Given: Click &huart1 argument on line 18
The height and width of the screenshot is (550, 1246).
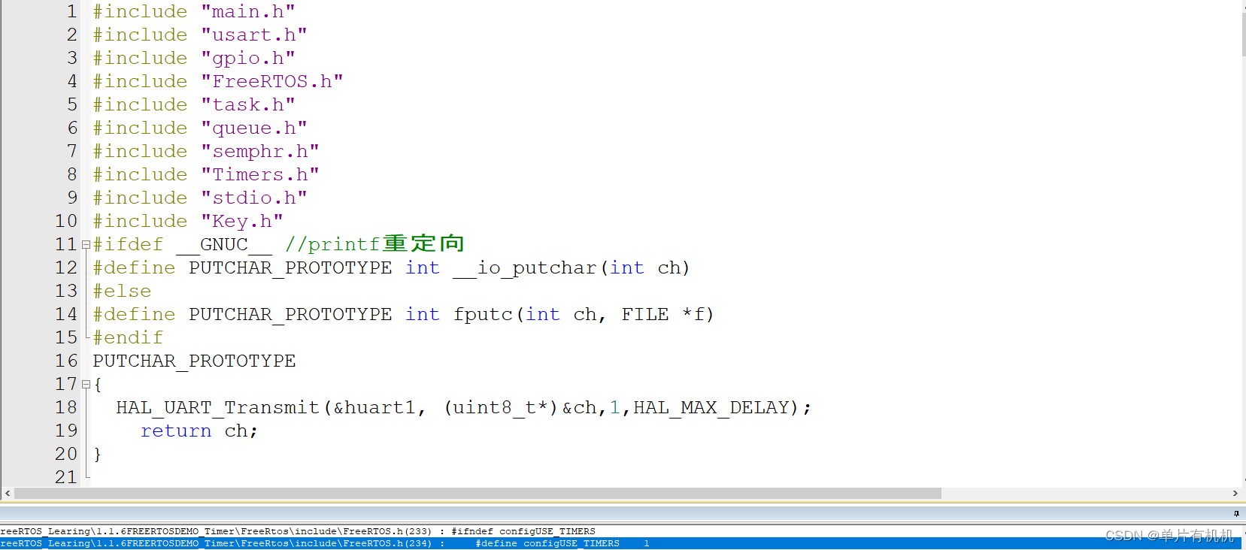Looking at the screenshot, I should pyautogui.click(x=374, y=408).
